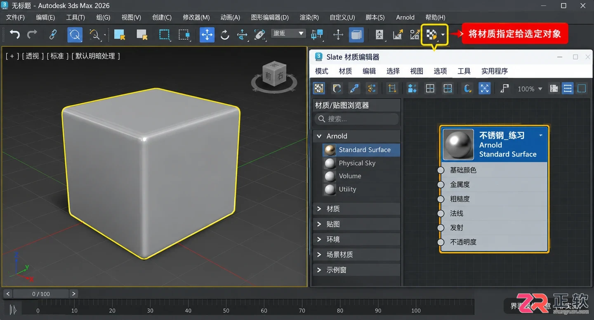Click the 0 / 100 time slider
The height and width of the screenshot is (320, 594).
(x=41, y=294)
